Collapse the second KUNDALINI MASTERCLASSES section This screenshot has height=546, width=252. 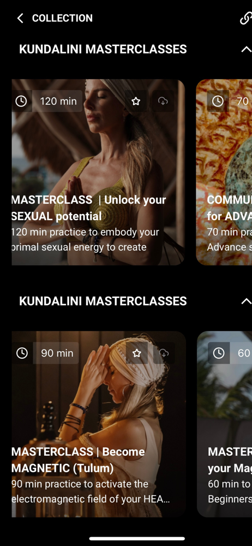click(246, 301)
